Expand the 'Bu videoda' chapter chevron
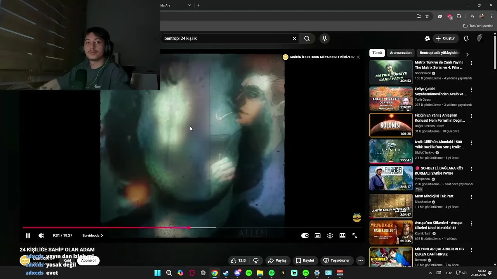The height and width of the screenshot is (279, 497). (102, 236)
